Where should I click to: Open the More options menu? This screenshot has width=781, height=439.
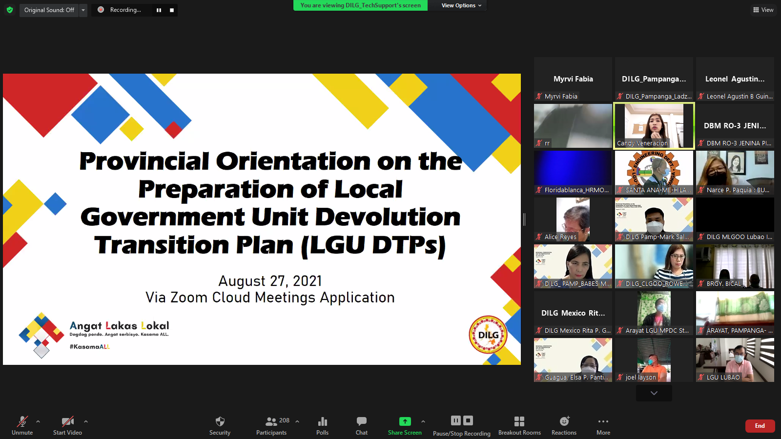click(603, 425)
